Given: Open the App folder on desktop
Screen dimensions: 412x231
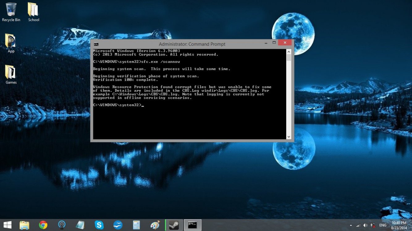Looking at the screenshot, I should pos(11,43).
